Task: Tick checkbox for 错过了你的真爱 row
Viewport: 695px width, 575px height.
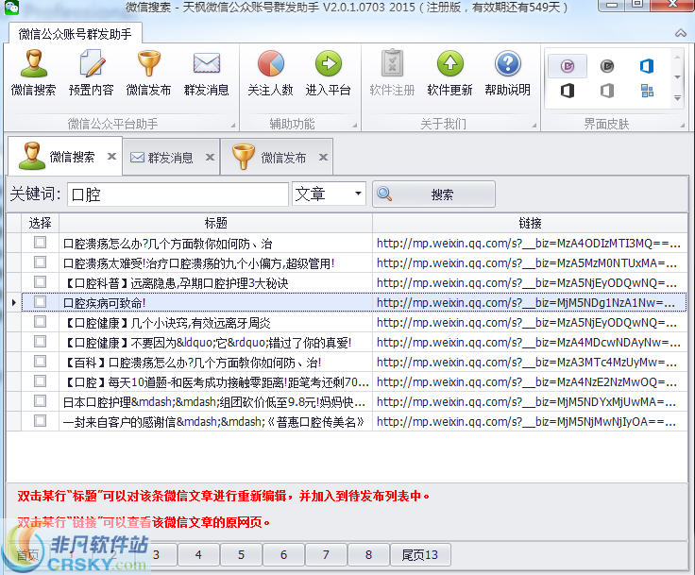Action: [40, 342]
